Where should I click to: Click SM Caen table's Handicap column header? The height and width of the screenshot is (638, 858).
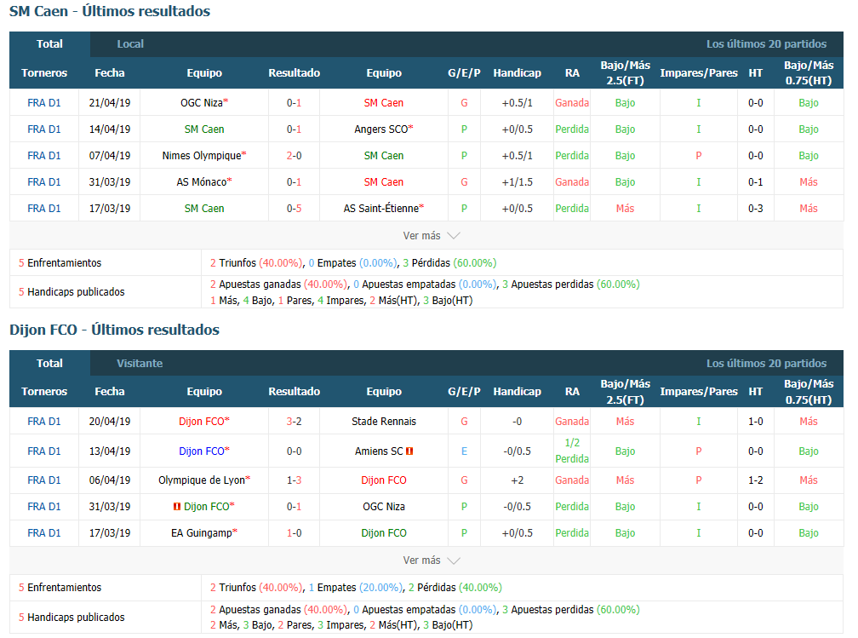(518, 73)
